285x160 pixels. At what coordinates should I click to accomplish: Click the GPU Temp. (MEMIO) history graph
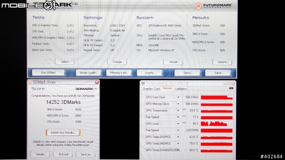(x=217, y=144)
